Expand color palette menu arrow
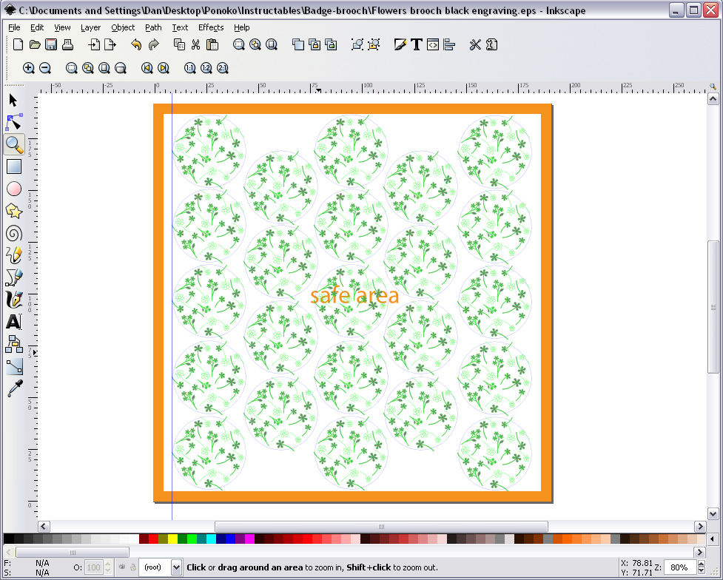 [x=713, y=539]
